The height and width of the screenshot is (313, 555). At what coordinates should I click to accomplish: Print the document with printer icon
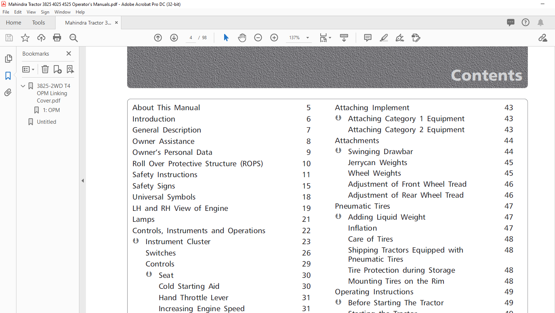57,38
